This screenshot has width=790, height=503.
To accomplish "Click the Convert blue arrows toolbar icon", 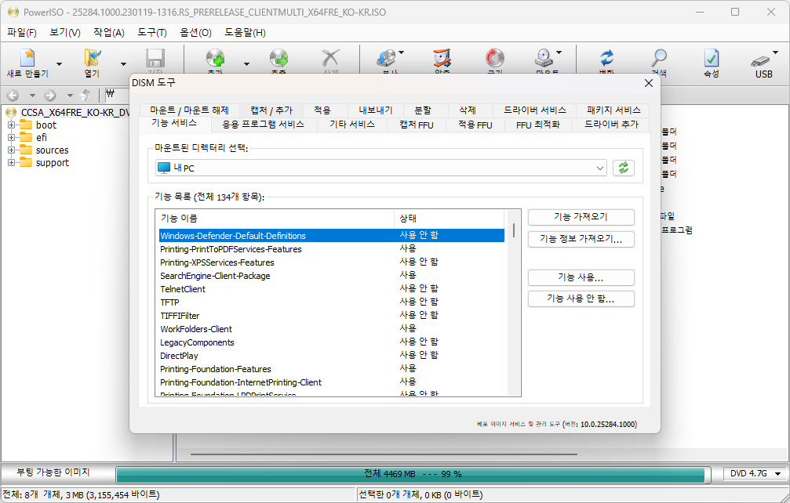I will coord(607,58).
